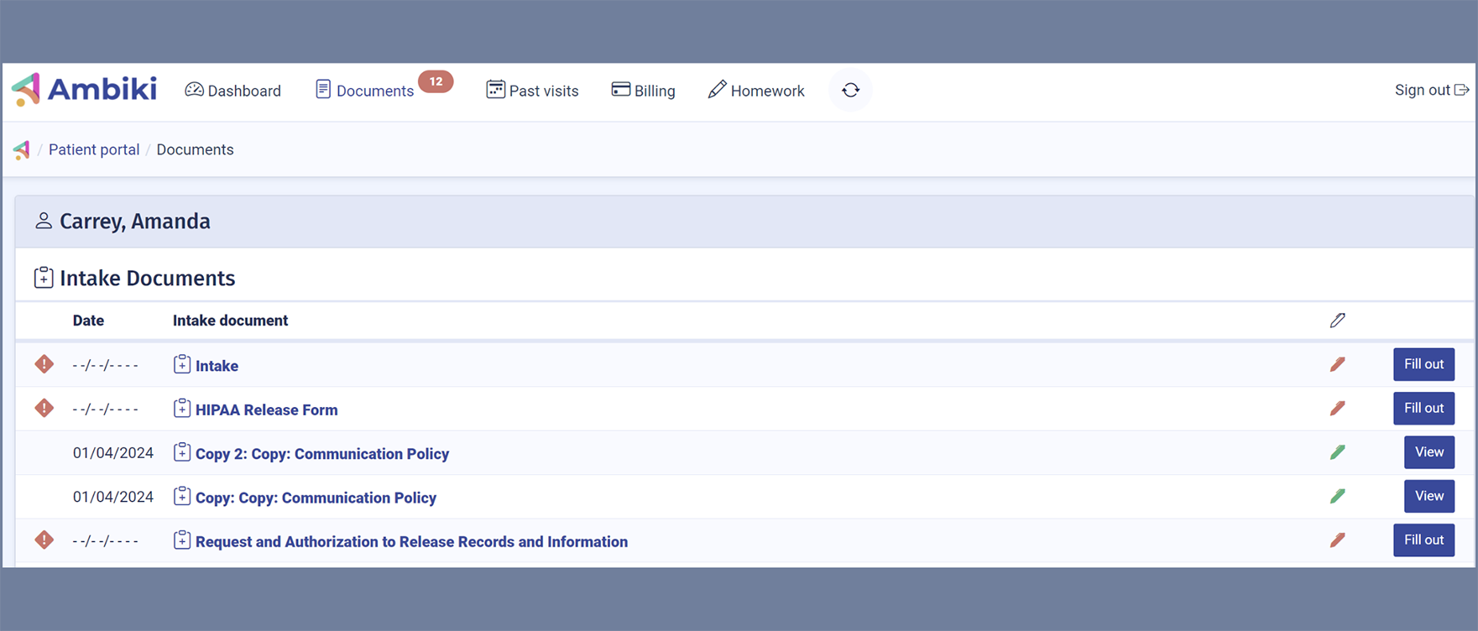This screenshot has height=631, width=1478.
Task: Open the Dashboard menu item
Action: click(233, 91)
